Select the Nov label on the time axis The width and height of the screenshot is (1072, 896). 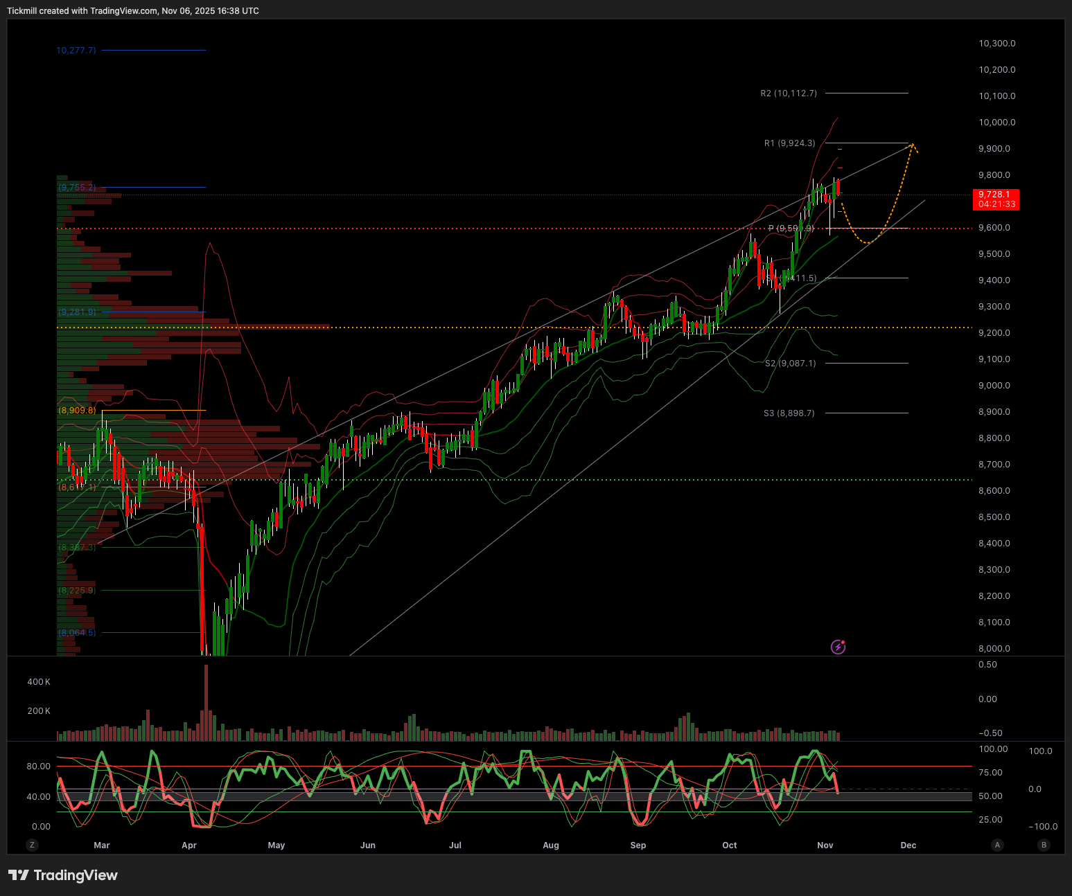[x=825, y=845]
